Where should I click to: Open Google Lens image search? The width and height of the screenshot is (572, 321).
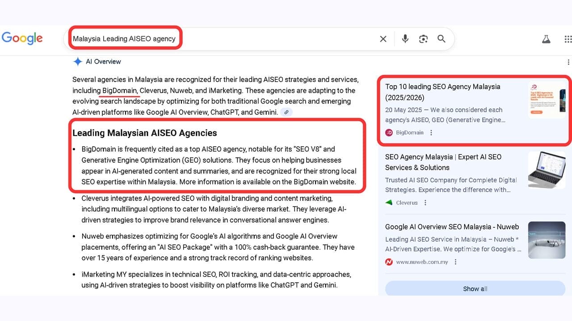(423, 39)
